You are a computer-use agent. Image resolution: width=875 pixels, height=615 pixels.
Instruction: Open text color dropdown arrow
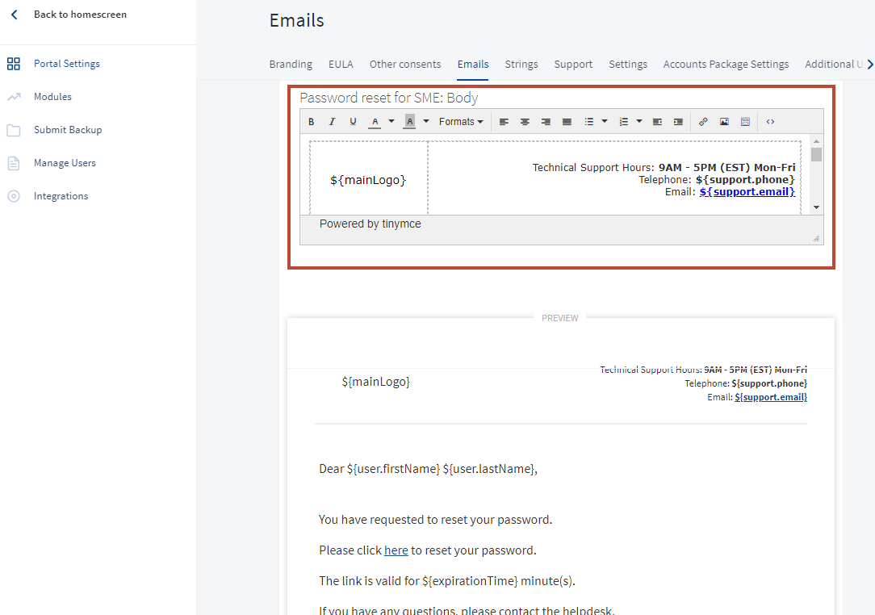point(391,121)
